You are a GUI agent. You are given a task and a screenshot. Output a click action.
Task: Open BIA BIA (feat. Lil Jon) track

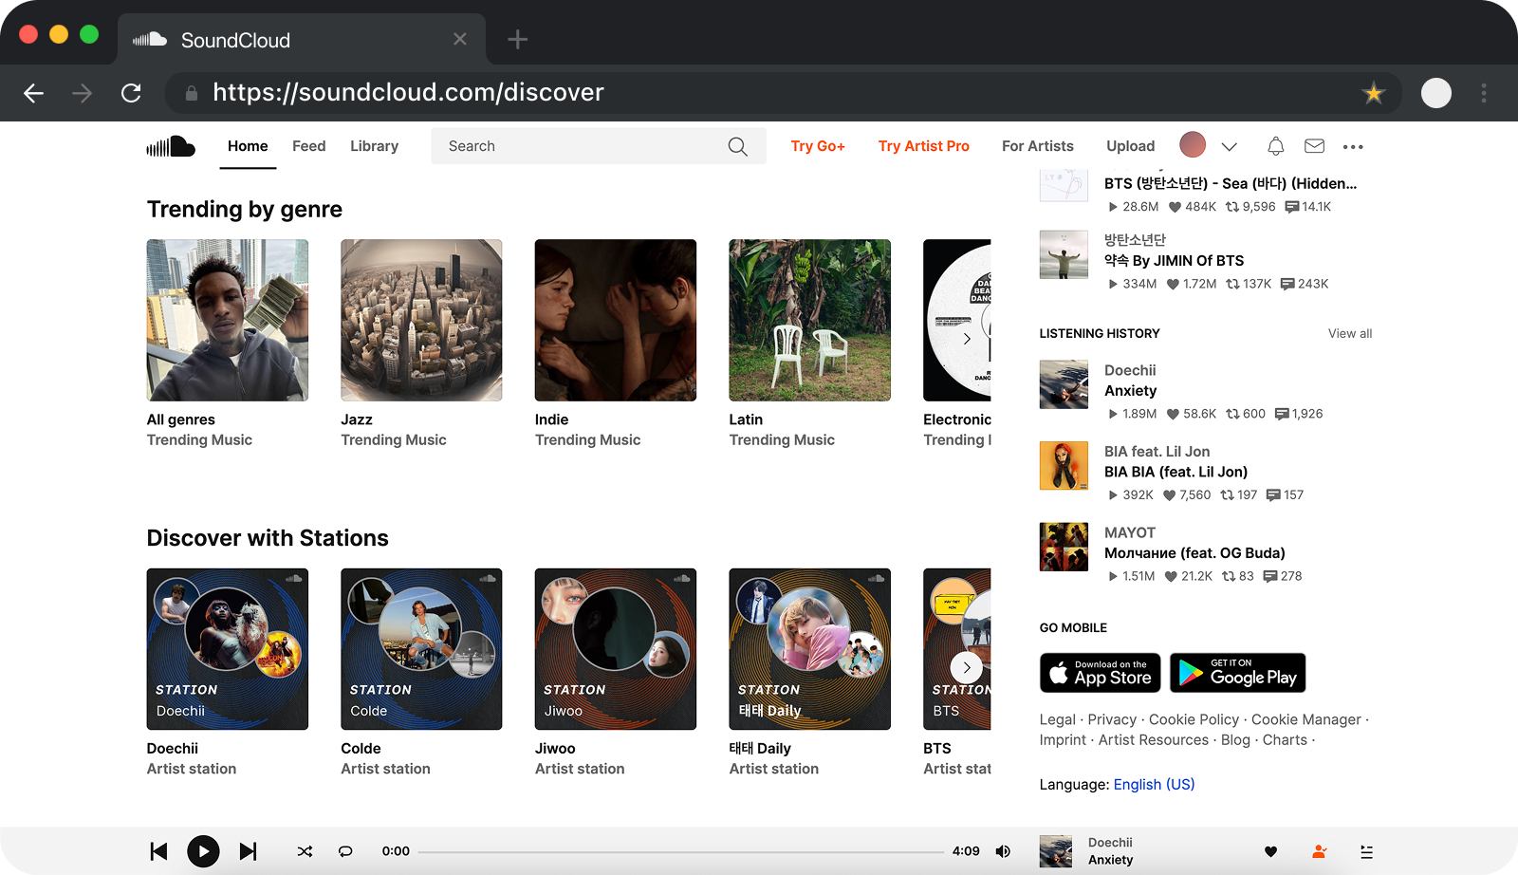pyautogui.click(x=1176, y=472)
